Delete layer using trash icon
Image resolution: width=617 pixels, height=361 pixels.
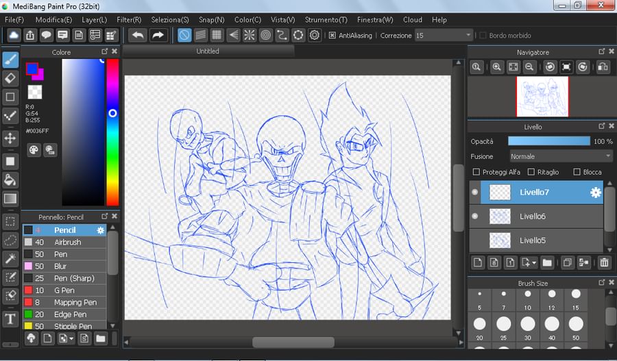(605, 262)
